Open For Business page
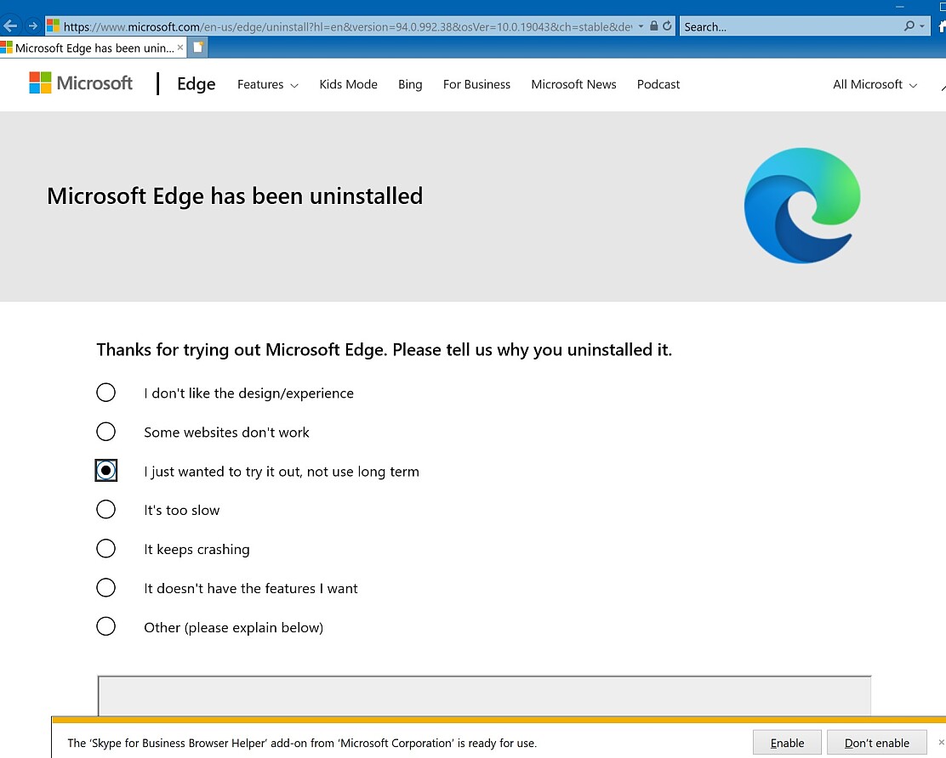Viewport: 946px width, 758px height. [x=476, y=84]
